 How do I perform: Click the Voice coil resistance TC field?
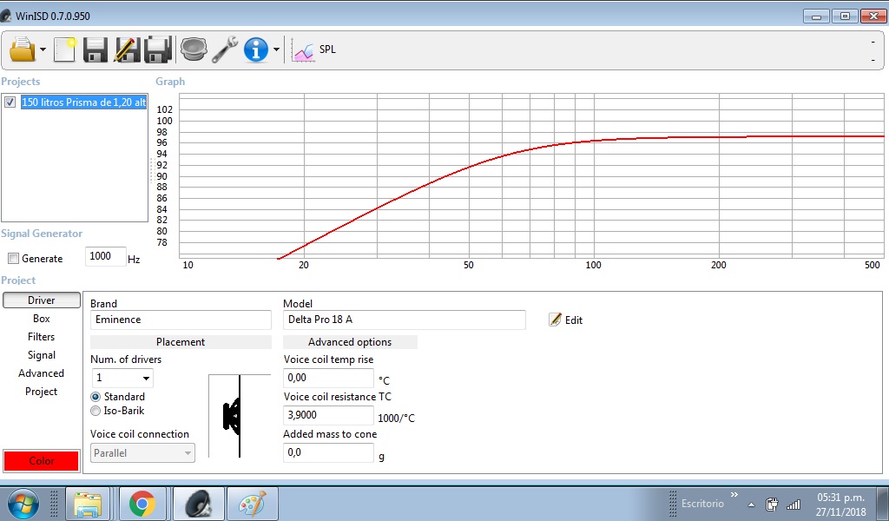(x=328, y=415)
